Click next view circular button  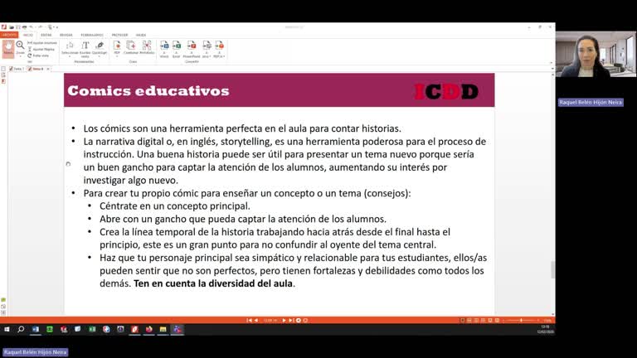coord(305,320)
